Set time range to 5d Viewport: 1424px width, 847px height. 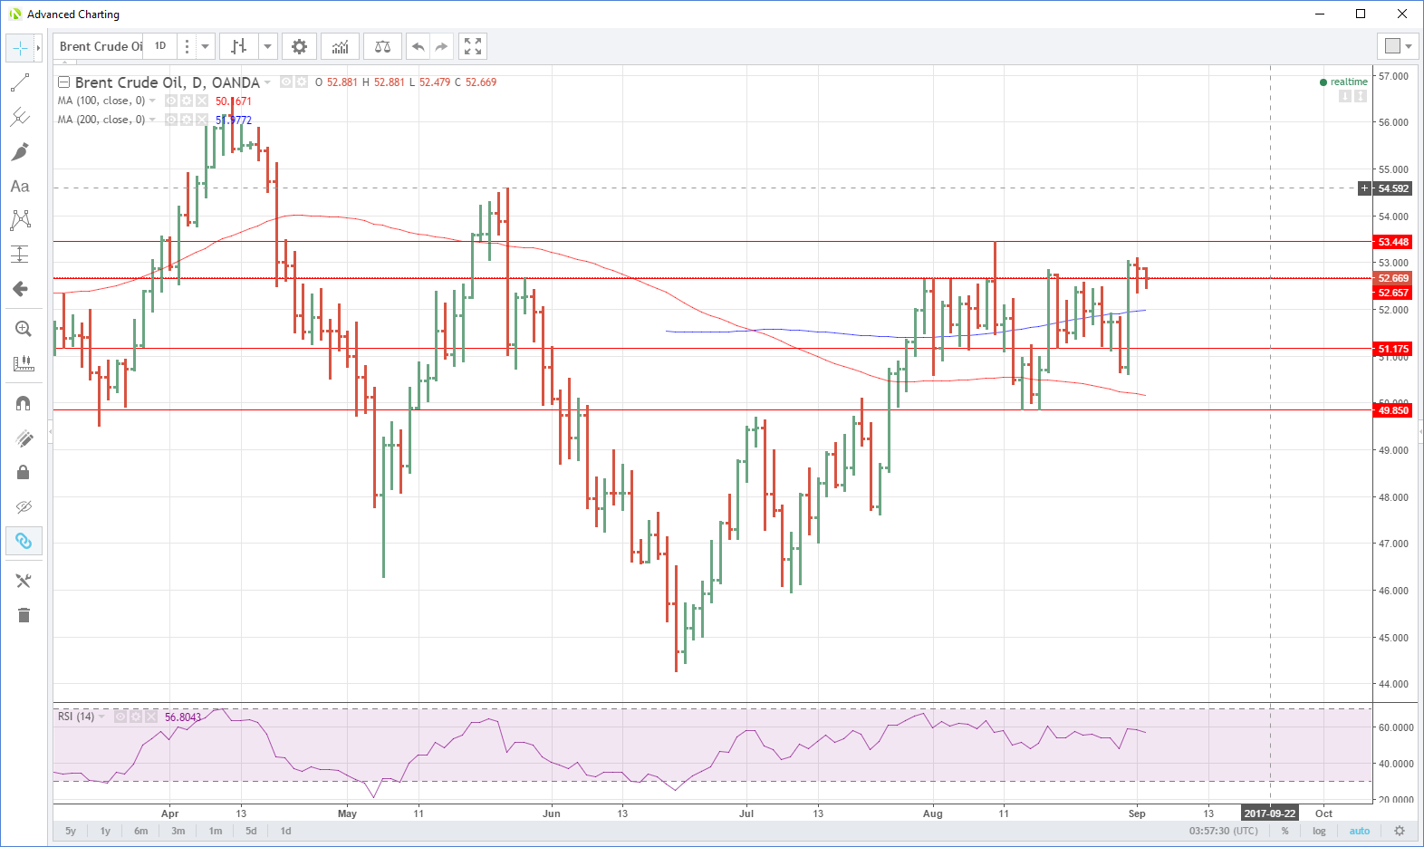pos(251,831)
